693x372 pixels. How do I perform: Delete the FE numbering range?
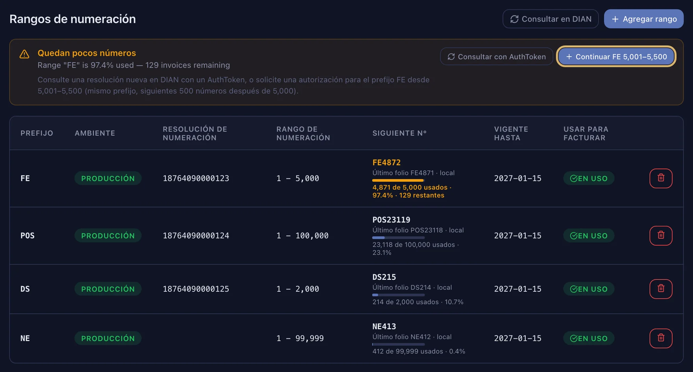[661, 178]
